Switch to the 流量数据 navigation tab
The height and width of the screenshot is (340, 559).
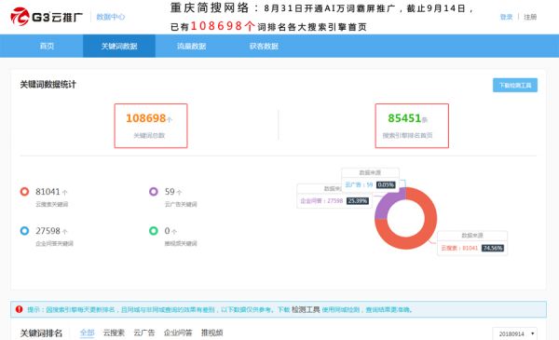point(191,46)
